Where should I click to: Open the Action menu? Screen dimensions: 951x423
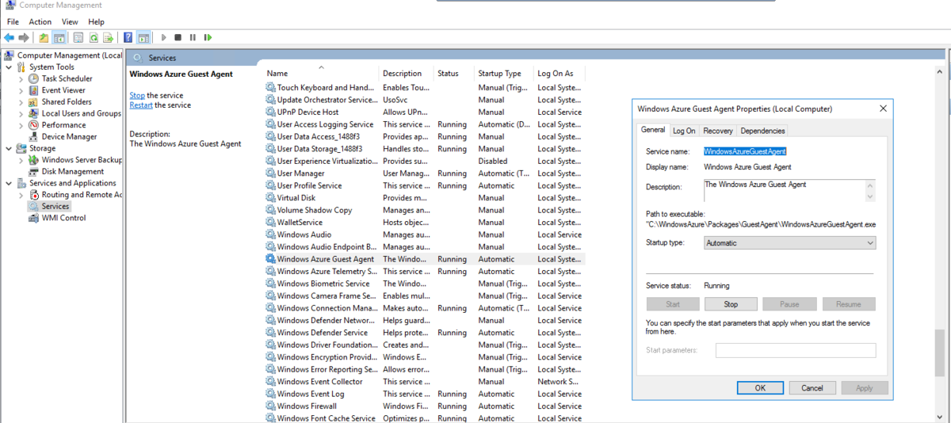click(x=40, y=22)
